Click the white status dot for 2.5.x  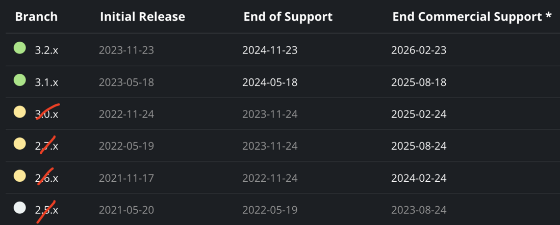click(x=20, y=208)
